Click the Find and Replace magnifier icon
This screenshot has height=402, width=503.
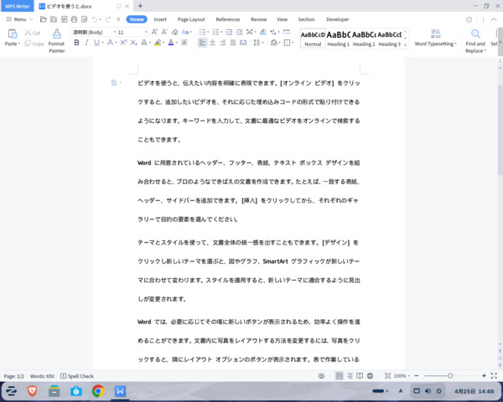475,33
